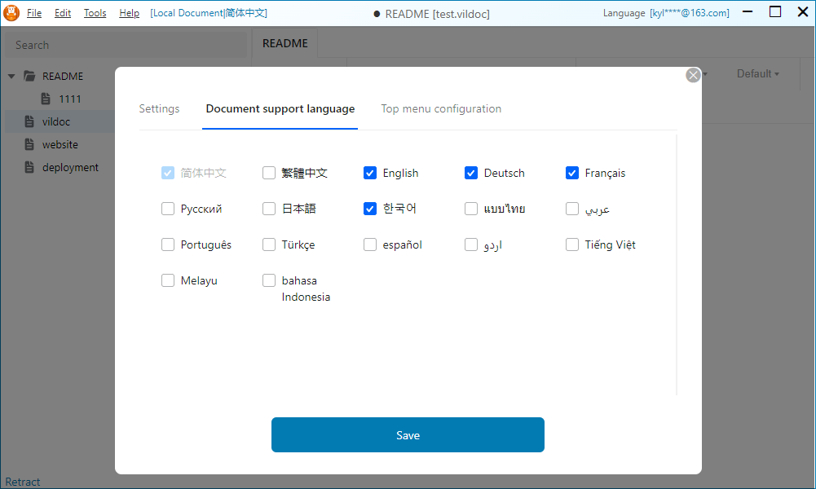Click the app logo icon in title bar
816x489 pixels.
[11, 13]
